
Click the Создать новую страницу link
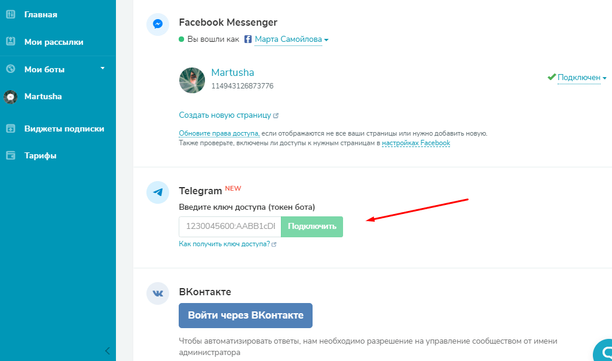tap(226, 115)
